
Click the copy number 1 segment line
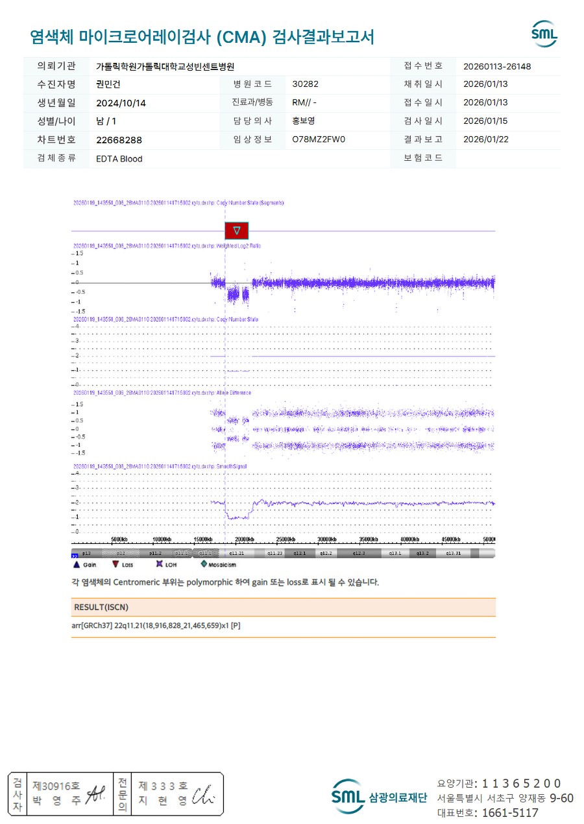coord(238,371)
